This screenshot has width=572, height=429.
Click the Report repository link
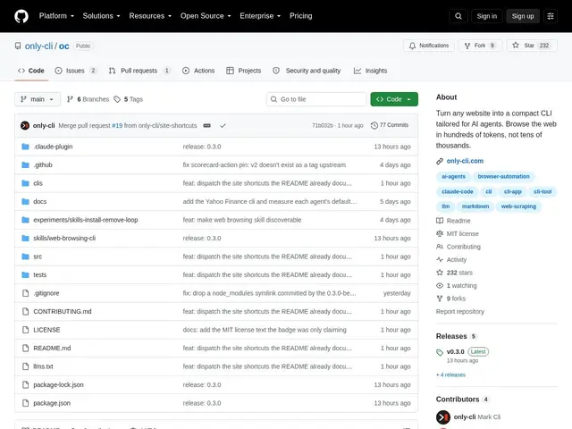(460, 312)
